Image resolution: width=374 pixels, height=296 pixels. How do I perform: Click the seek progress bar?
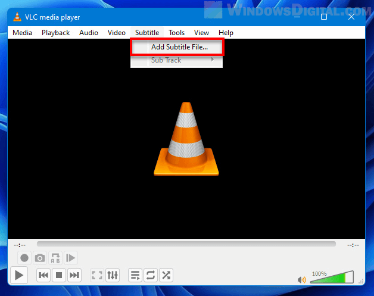click(186, 244)
